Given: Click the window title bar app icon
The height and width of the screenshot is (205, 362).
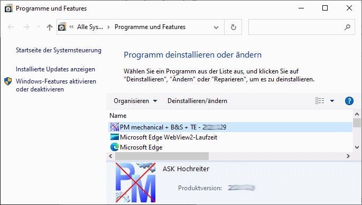Looking at the screenshot, I should (9, 8).
